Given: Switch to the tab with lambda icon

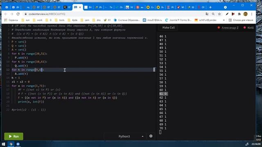Looking at the screenshot, I should [x=67, y=7].
